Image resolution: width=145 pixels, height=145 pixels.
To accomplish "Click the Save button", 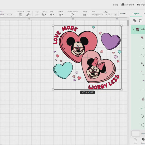I will coord(115,5).
